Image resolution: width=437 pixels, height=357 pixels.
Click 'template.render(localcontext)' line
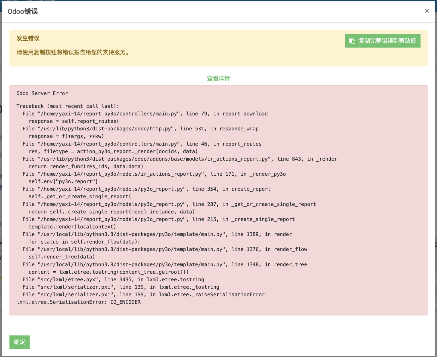(x=72, y=227)
